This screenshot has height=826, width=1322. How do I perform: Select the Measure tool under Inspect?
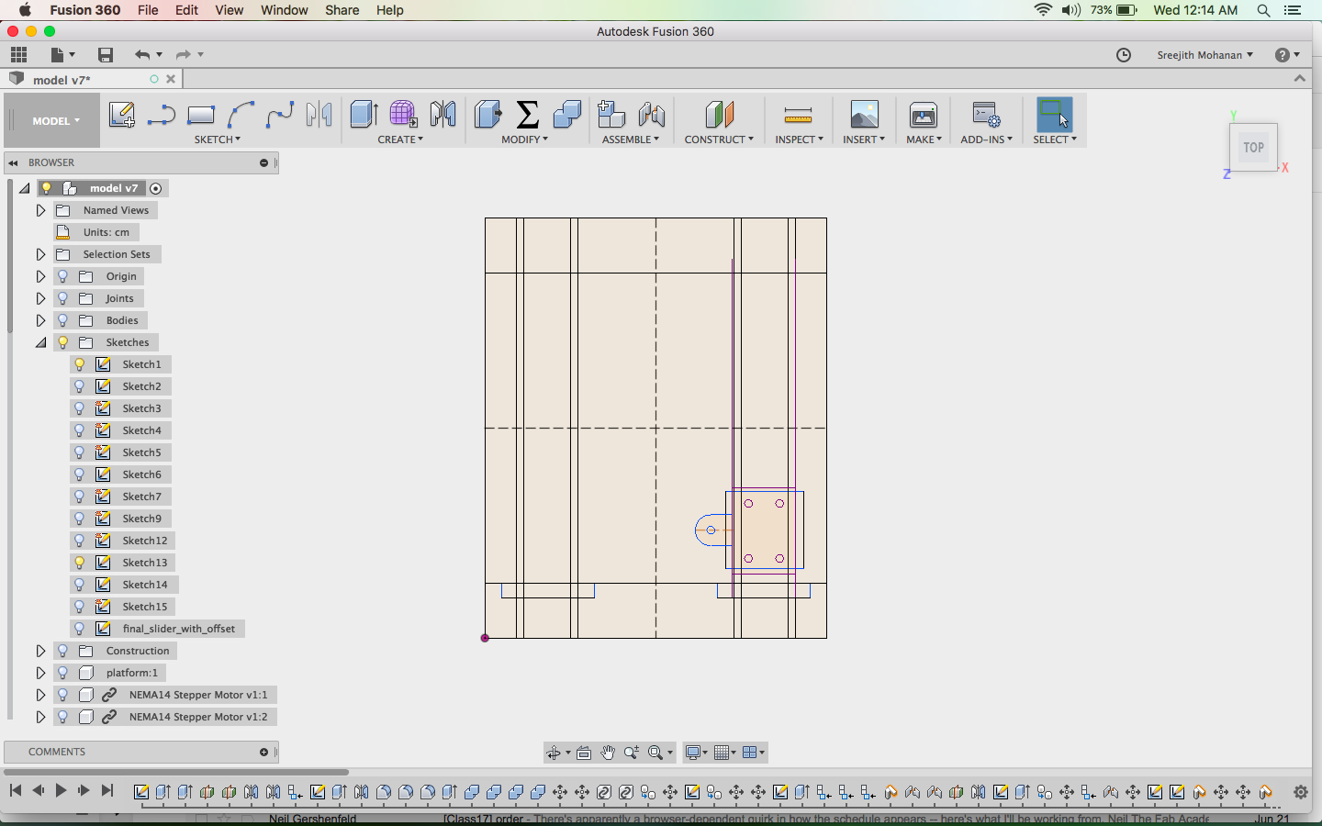(x=798, y=115)
